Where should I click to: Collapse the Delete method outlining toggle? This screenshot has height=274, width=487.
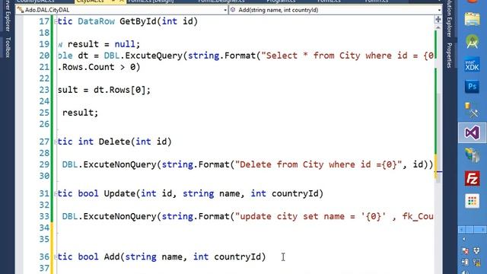[x=56, y=142]
